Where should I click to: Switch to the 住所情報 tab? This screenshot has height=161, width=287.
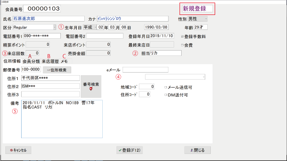point(12,61)
